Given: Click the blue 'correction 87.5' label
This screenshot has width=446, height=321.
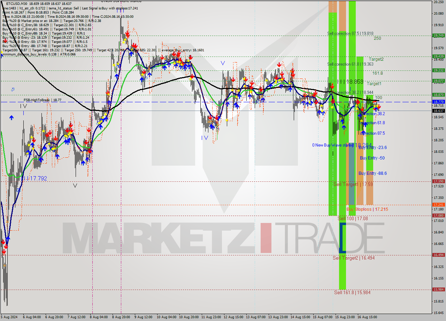Looking at the screenshot, I should point(372,133).
